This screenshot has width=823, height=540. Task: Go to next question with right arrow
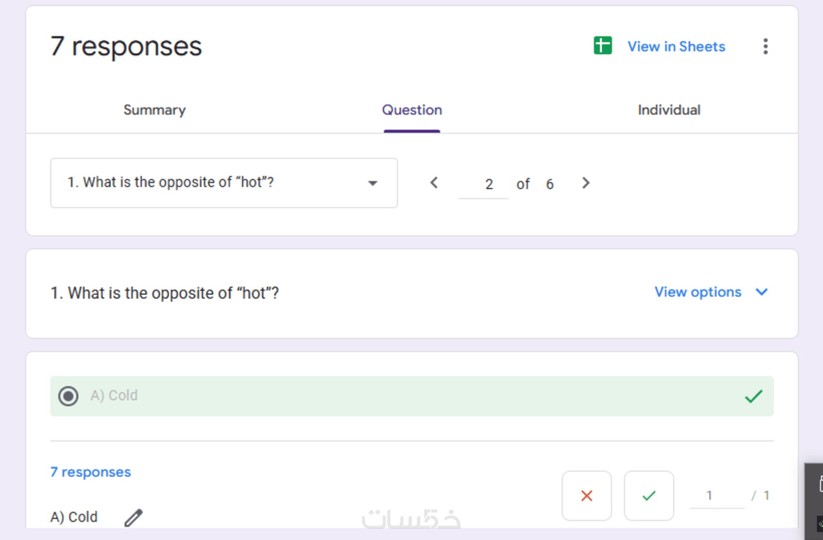[586, 183]
